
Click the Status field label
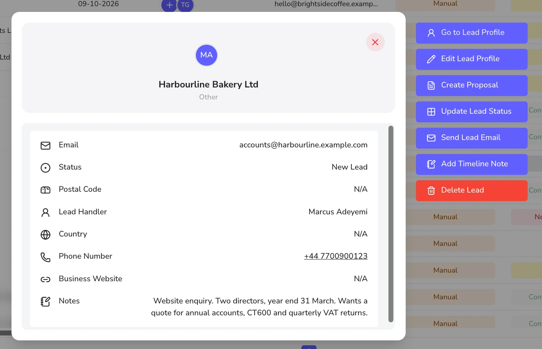70,167
